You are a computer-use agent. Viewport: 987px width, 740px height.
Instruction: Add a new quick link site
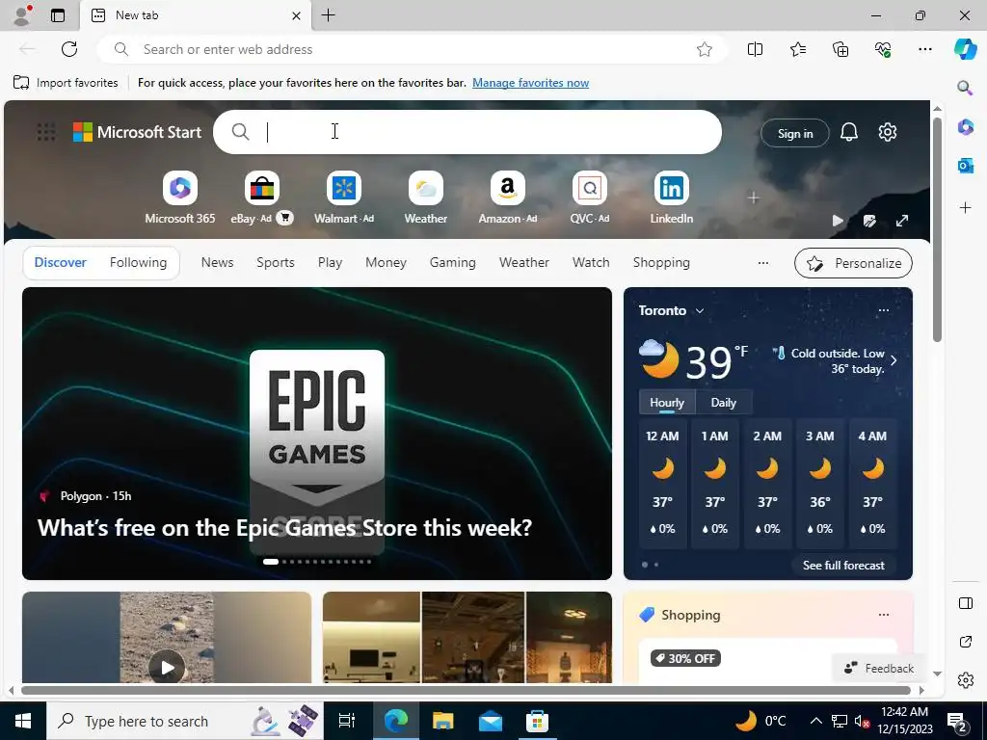tap(753, 198)
